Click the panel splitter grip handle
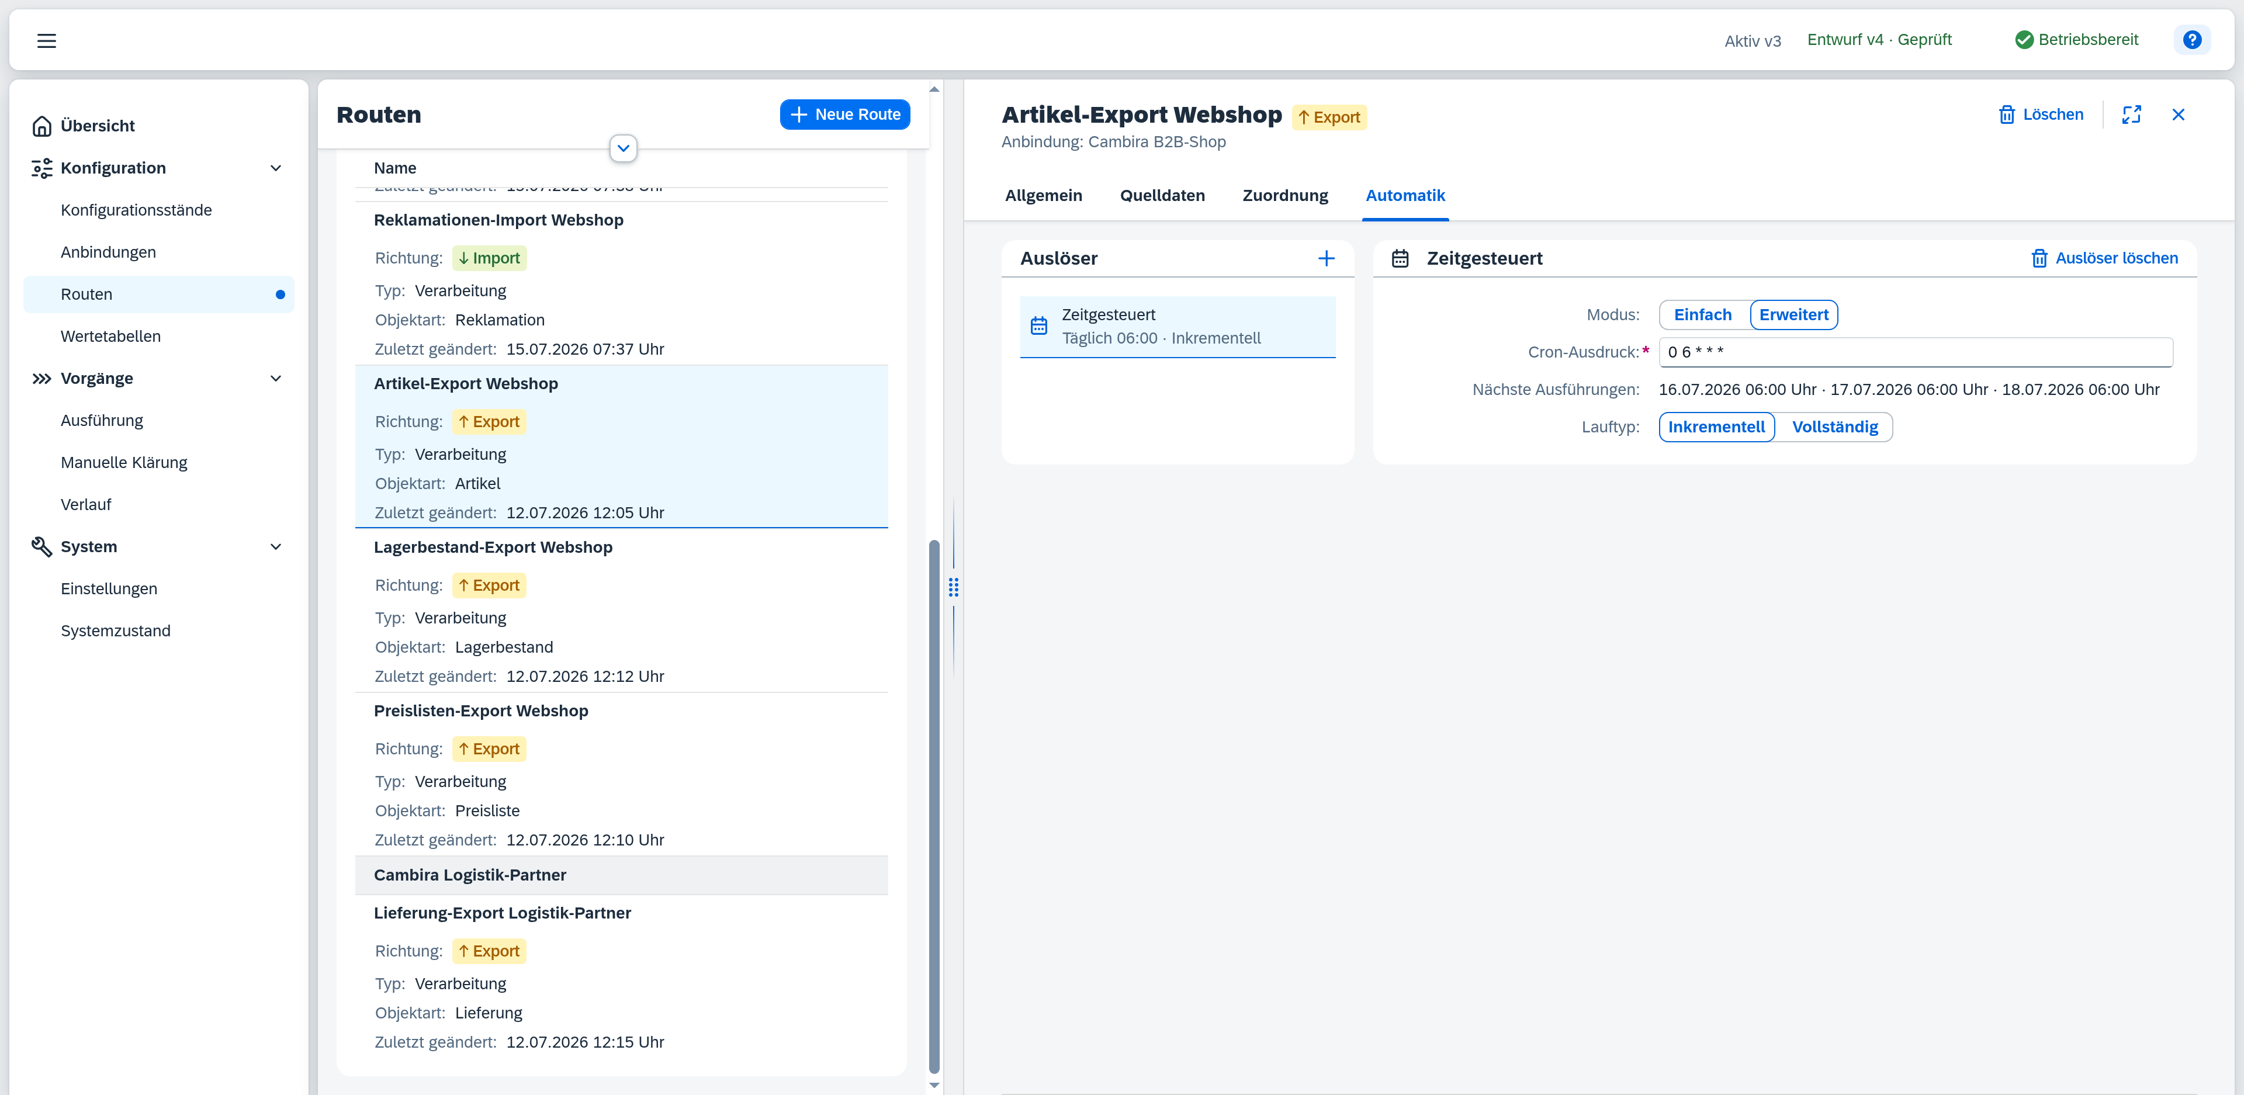This screenshot has width=2244, height=1095. (x=953, y=588)
